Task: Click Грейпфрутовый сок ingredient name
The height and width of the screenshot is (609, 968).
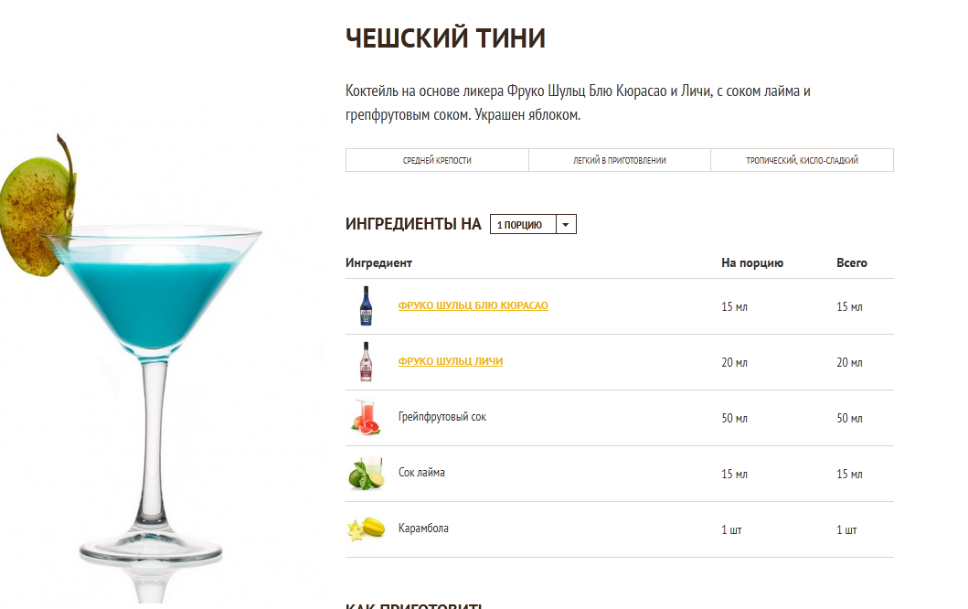Action: (x=442, y=417)
